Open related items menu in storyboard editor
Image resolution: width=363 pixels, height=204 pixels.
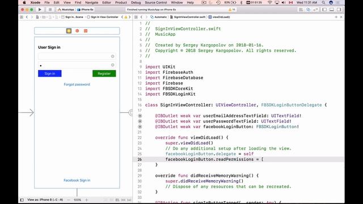[22, 17]
